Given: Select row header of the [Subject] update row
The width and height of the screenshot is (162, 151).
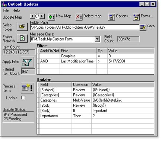Looking at the screenshot, I should coord(38,90).
